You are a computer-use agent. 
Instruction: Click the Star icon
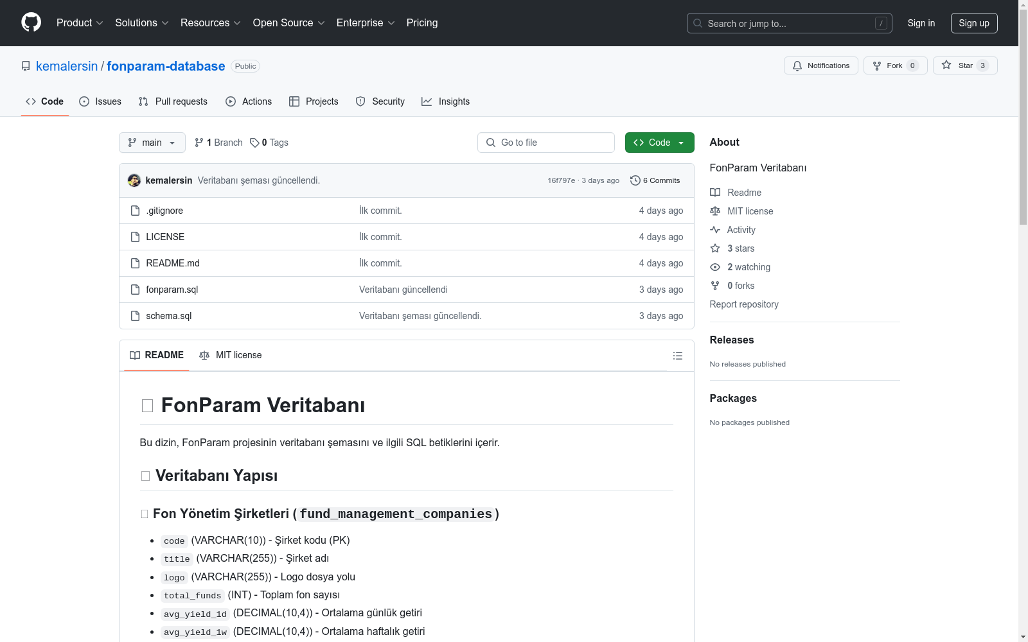(946, 65)
